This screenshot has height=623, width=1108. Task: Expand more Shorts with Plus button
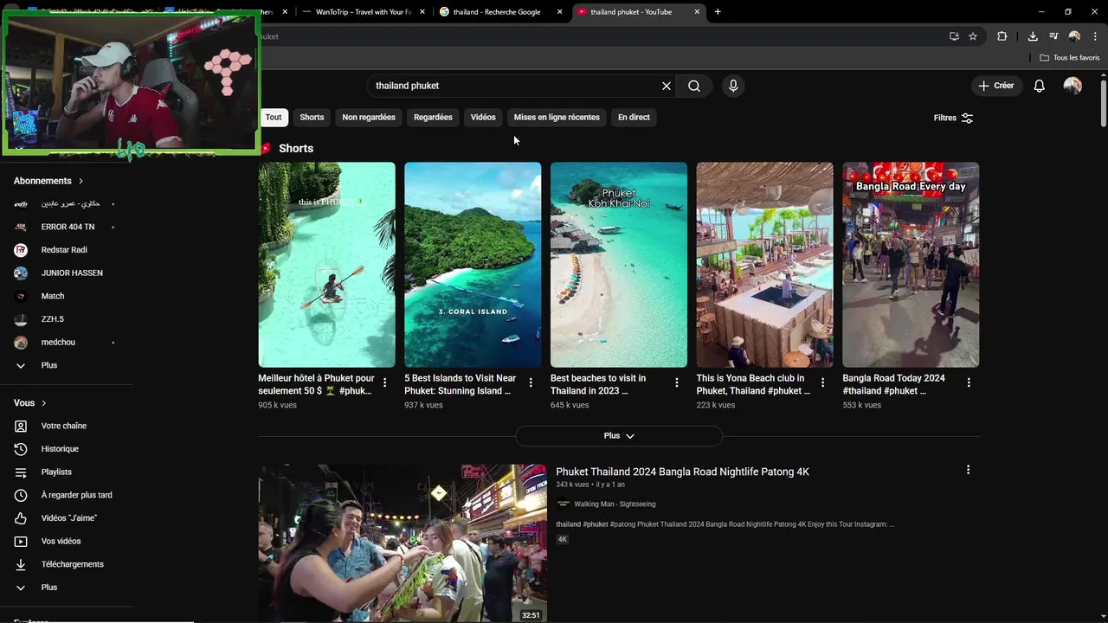(619, 436)
